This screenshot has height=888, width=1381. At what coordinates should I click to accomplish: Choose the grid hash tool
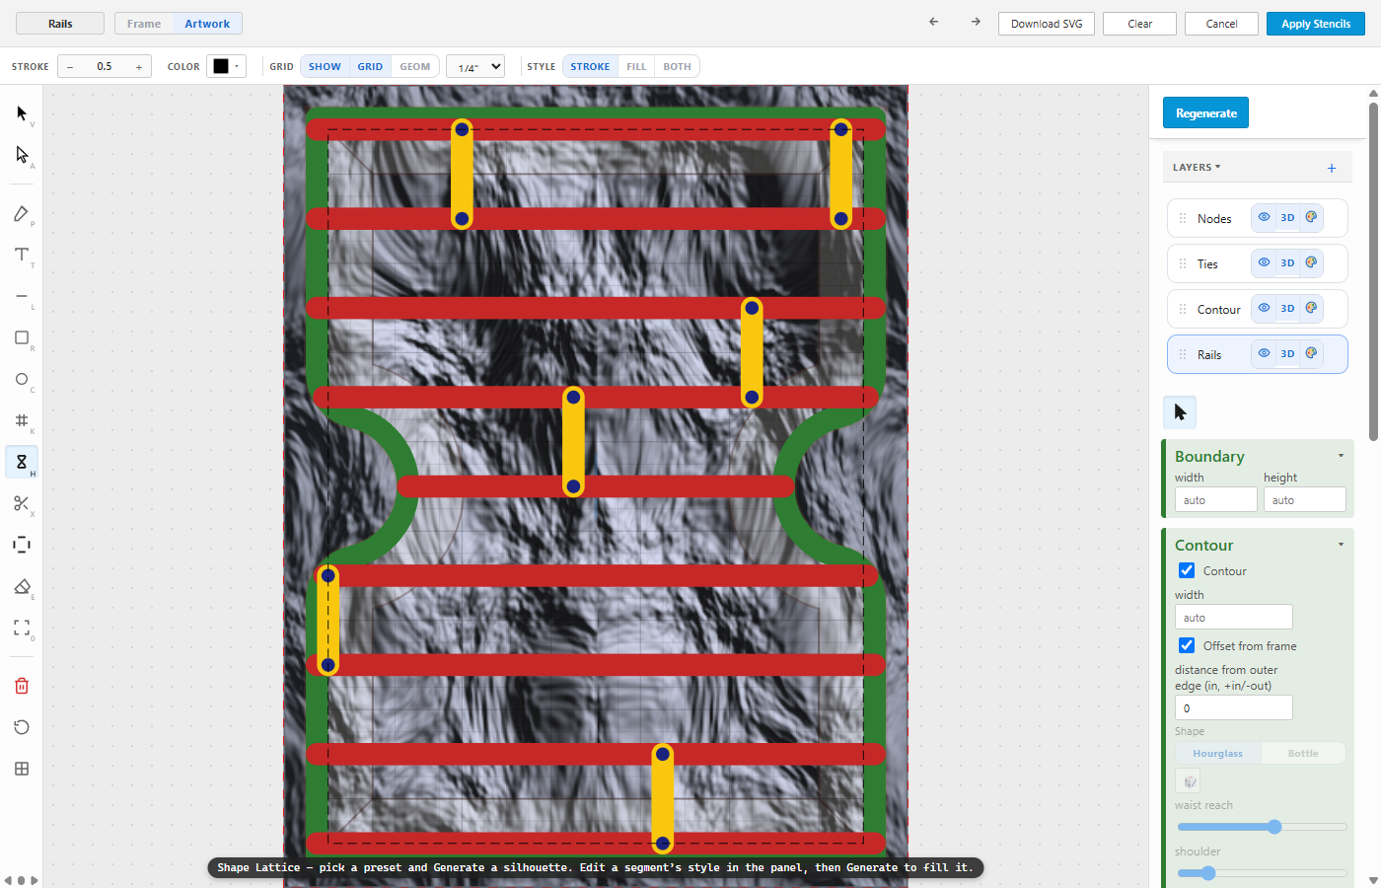pyautogui.click(x=22, y=420)
